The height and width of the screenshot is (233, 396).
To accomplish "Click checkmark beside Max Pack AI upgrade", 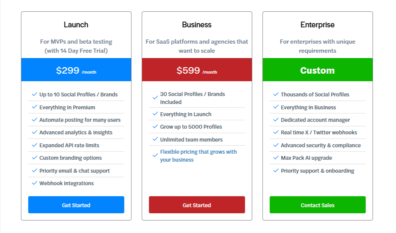I will 276,158.
